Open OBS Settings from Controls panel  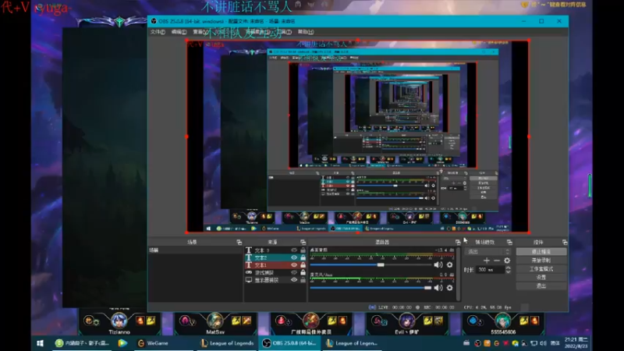pyautogui.click(x=541, y=278)
